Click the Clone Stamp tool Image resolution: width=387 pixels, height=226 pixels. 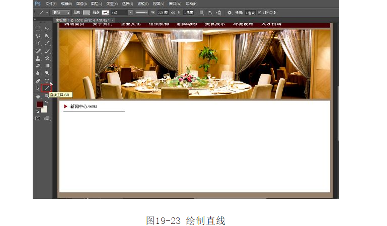point(38,58)
